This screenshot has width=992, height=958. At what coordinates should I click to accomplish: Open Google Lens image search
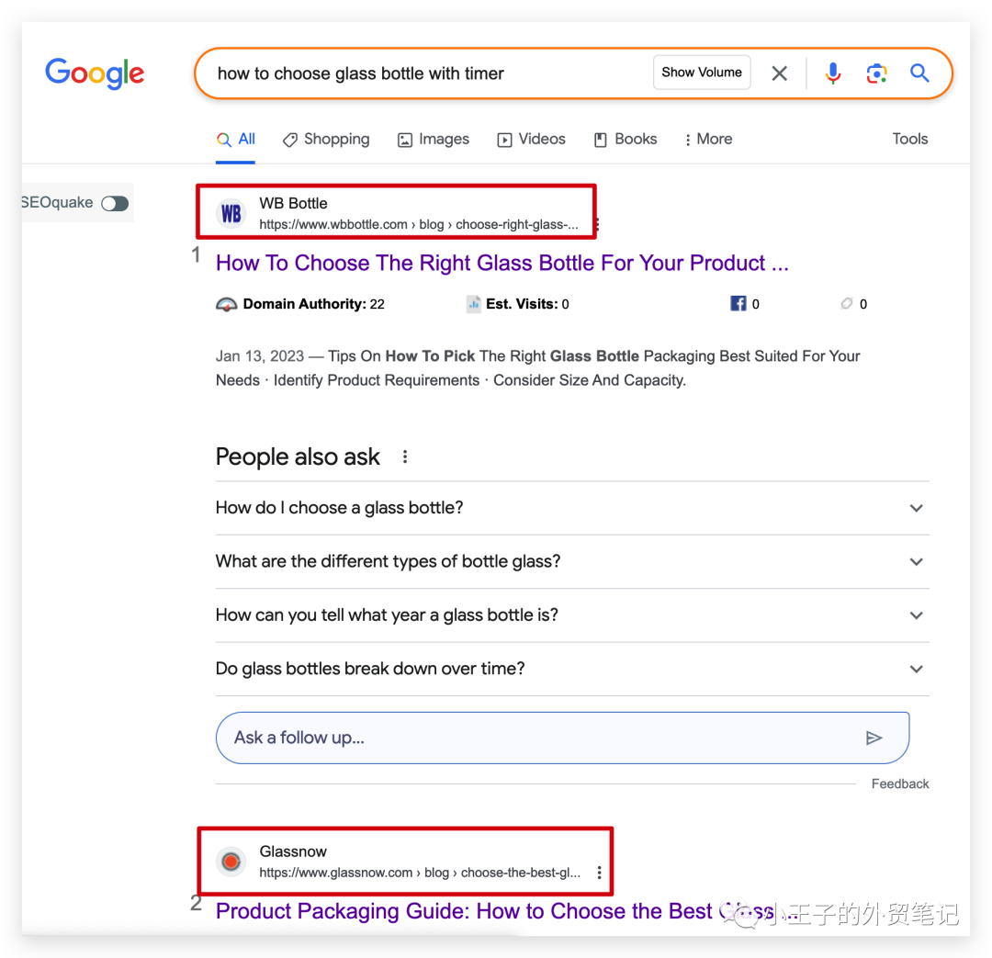point(876,73)
